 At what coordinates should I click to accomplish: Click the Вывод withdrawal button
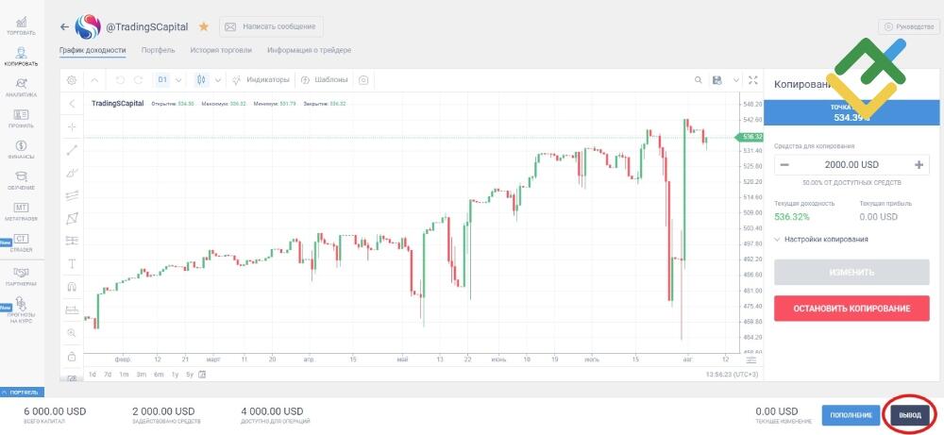910,415
